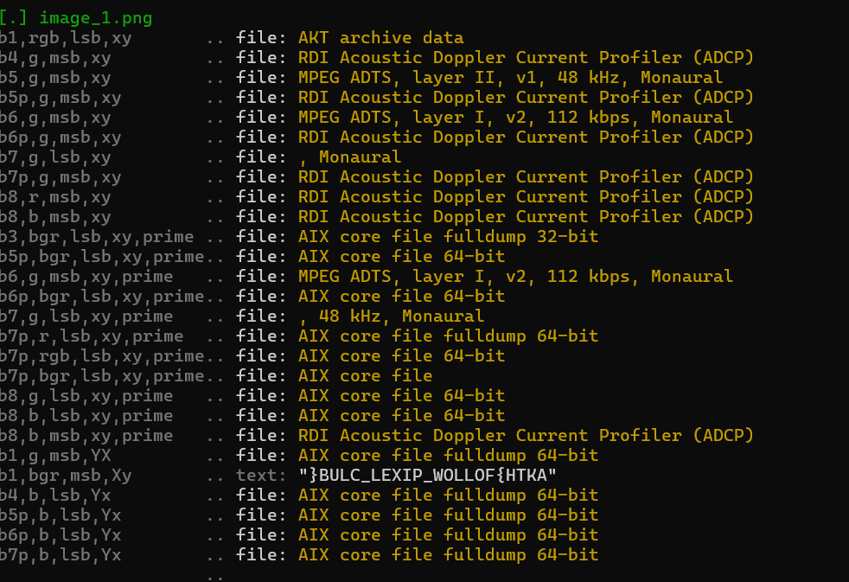Image resolution: width=849 pixels, height=582 pixels.
Task: Click the b7p,r,lsb,xy,prime fulldump 64-bit result
Action: click(x=448, y=336)
